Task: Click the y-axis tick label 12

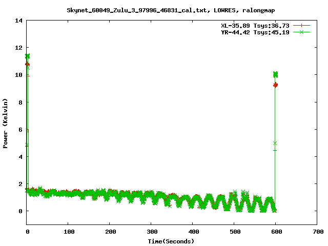Action: (x=18, y=48)
